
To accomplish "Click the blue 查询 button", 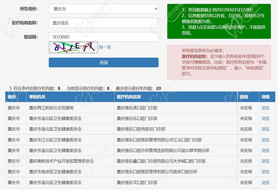I will pyautogui.click(x=103, y=62).
